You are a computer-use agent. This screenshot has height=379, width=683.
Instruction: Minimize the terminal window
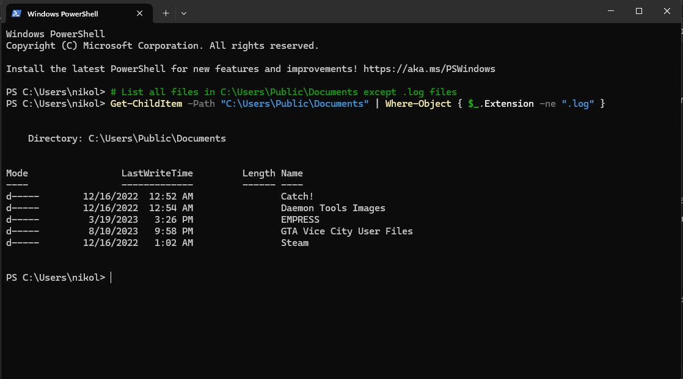pyautogui.click(x=611, y=11)
